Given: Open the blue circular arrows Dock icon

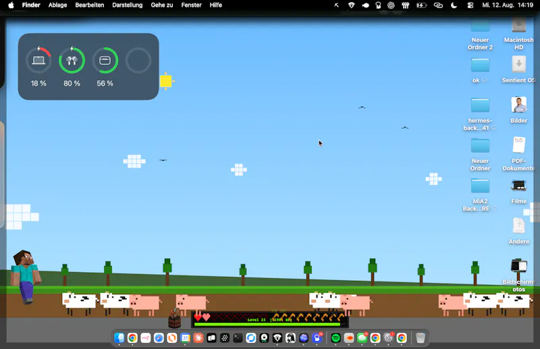Looking at the screenshot, I should tap(251, 338).
